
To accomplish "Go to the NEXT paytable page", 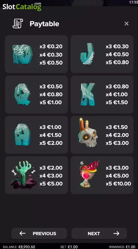I will [x=99, y=234].
